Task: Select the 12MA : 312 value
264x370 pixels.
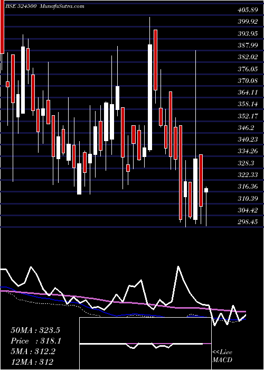Action: (x=32, y=362)
